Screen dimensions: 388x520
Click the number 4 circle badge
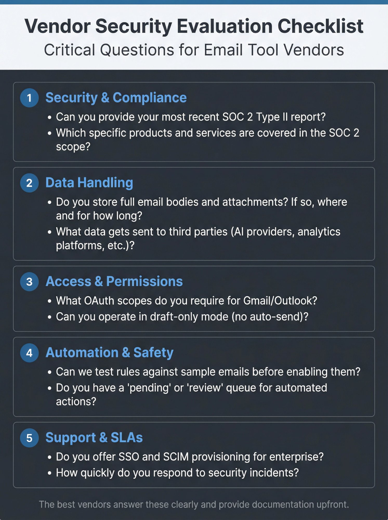tap(29, 353)
